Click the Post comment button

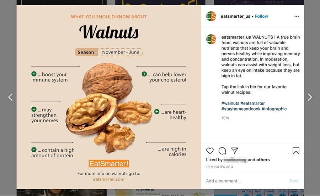(294, 181)
